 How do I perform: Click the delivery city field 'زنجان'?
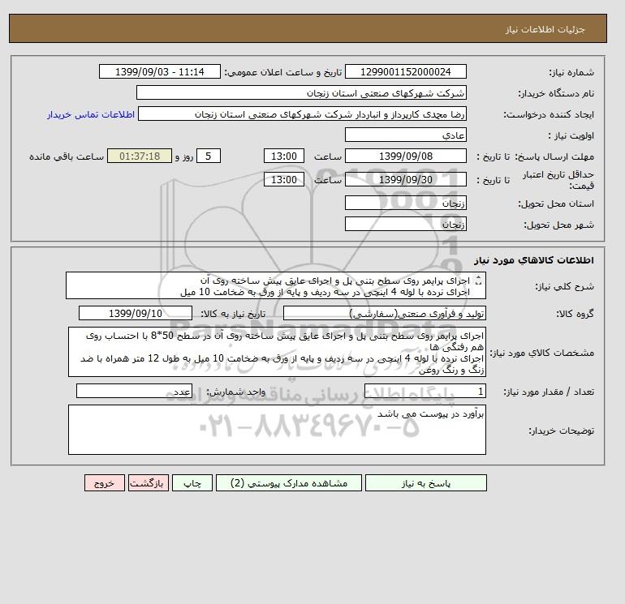tap(406, 224)
